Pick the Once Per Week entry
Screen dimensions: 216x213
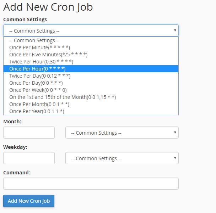pos(38,90)
